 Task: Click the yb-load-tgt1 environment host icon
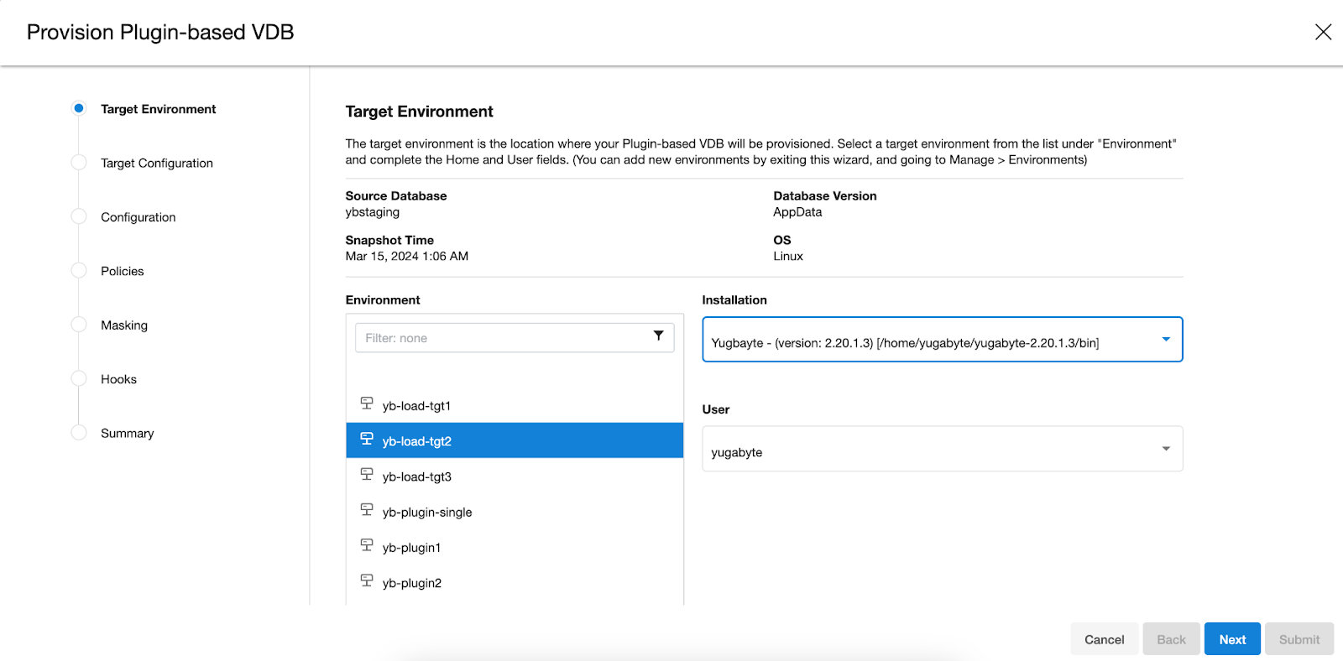[367, 403]
